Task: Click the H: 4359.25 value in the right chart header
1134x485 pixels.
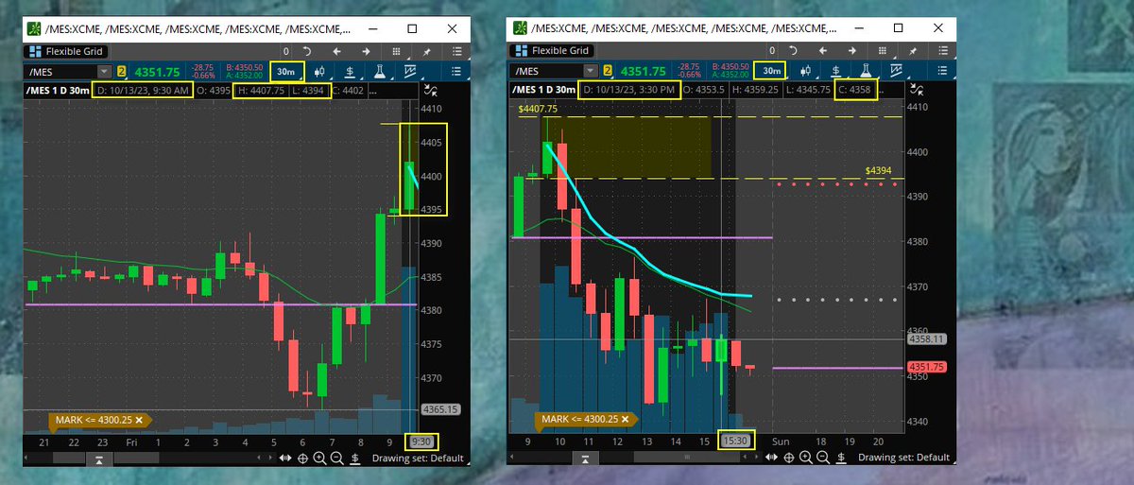Action: click(x=755, y=89)
